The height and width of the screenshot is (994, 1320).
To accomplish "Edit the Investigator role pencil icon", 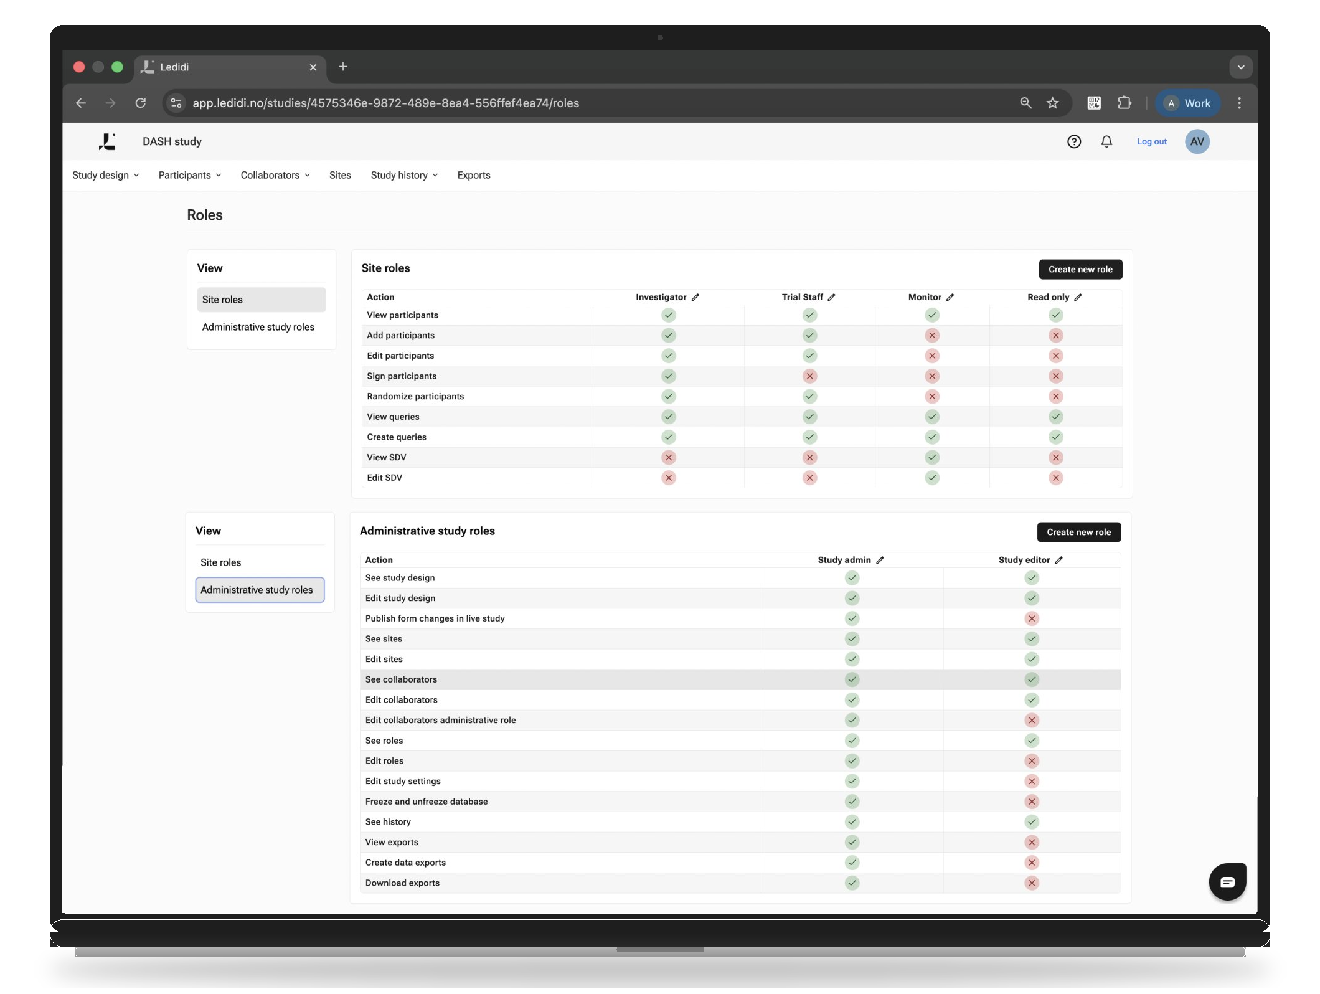I will (x=695, y=298).
